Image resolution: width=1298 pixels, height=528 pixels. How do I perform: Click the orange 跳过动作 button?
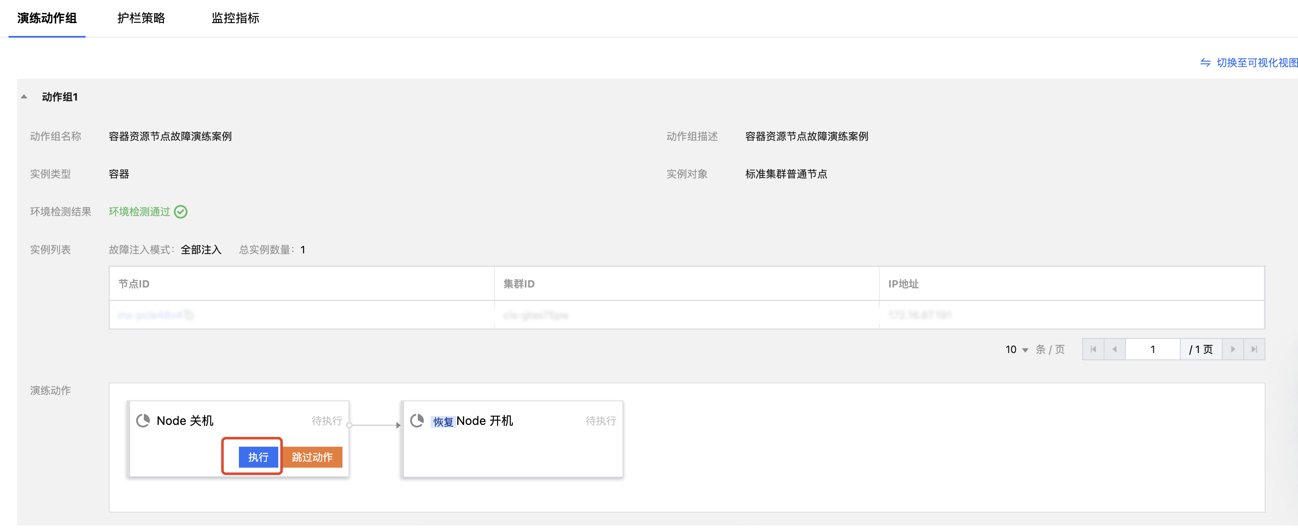312,457
